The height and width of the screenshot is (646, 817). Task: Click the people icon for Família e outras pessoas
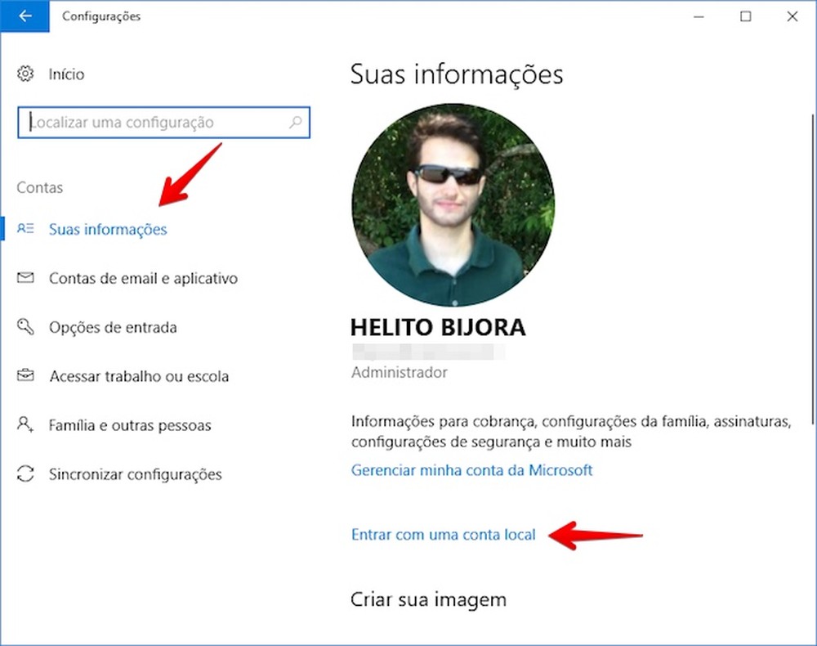(25, 425)
